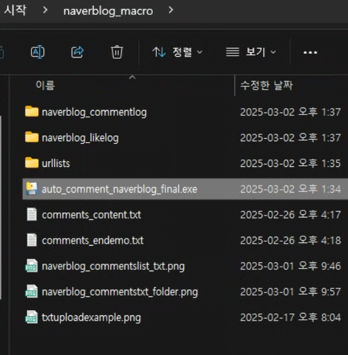Click the auto_comment_naverblog_final.exe file icon
The image size is (348, 355).
click(x=32, y=189)
